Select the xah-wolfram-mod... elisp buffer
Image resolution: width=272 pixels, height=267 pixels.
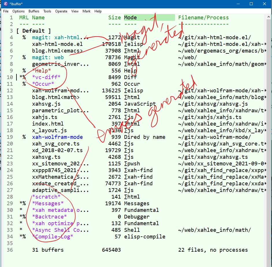pyautogui.click(x=60, y=91)
